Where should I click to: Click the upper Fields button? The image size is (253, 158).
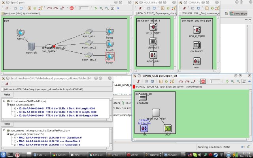point(8,95)
